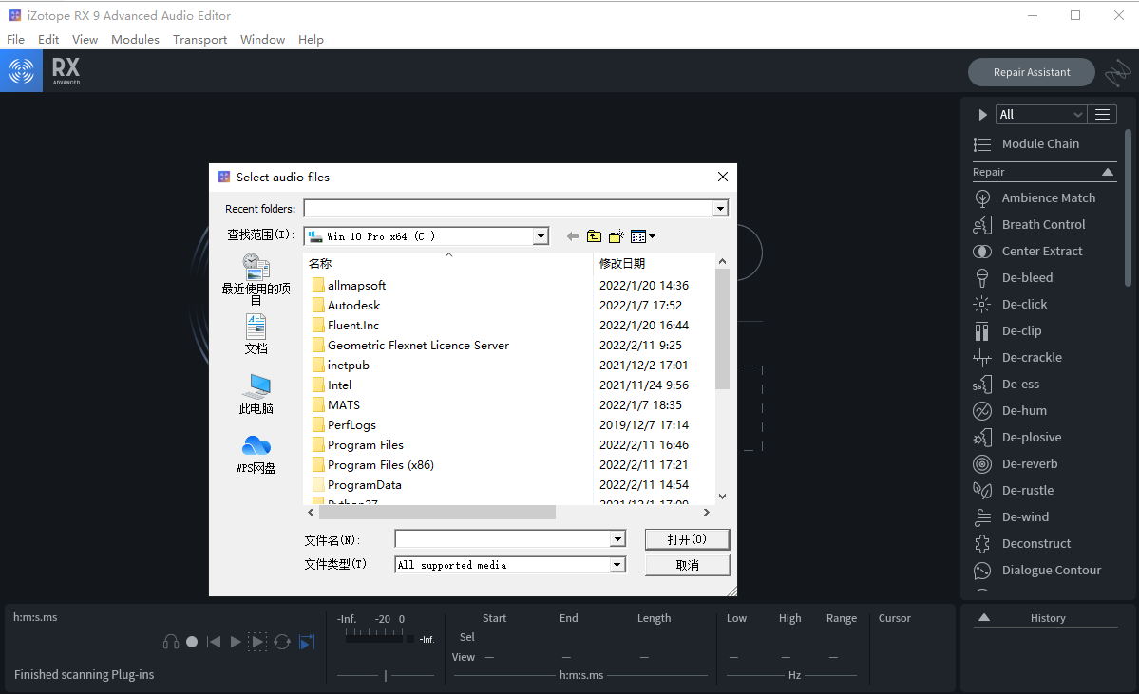Image resolution: width=1139 pixels, height=694 pixels.
Task: Open the Window menu
Action: [x=262, y=39]
